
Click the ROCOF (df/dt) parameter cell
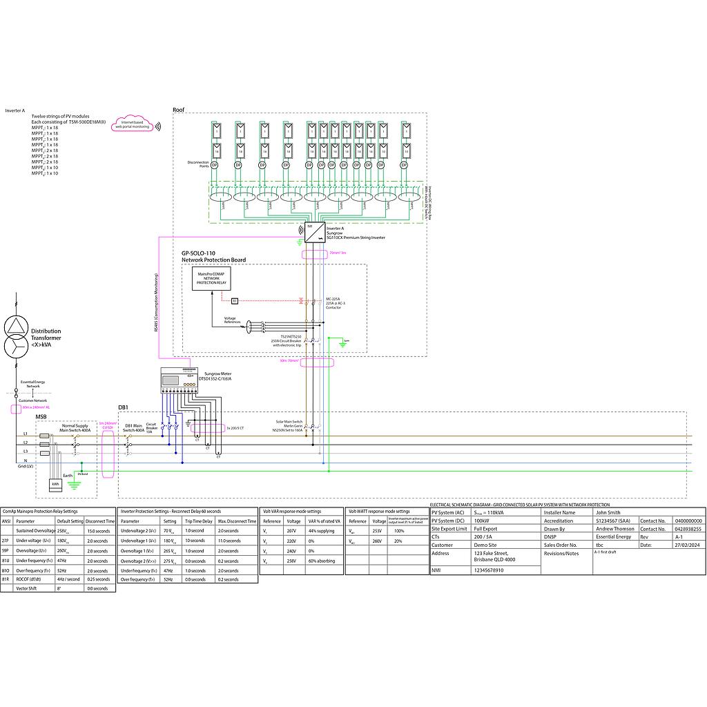(35, 579)
